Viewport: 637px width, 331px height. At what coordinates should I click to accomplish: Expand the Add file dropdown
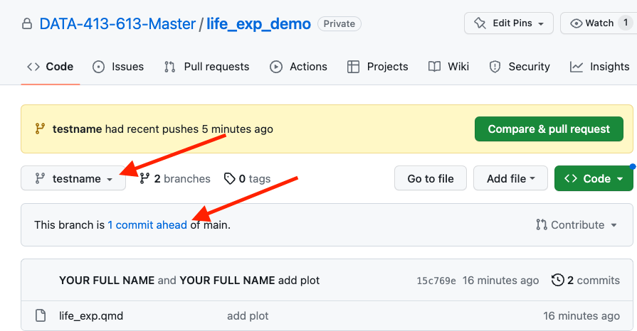tap(510, 178)
